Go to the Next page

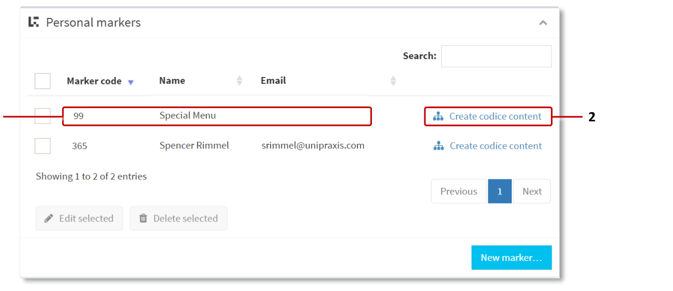pos(532,192)
